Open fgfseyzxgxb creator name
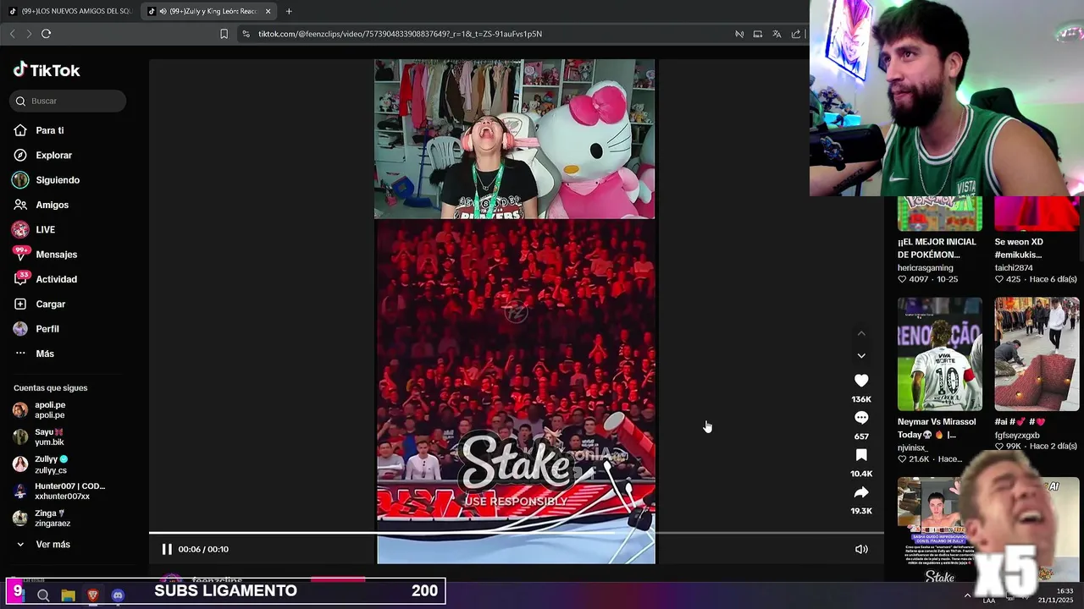Viewport: 1084px width, 609px height. click(1017, 436)
